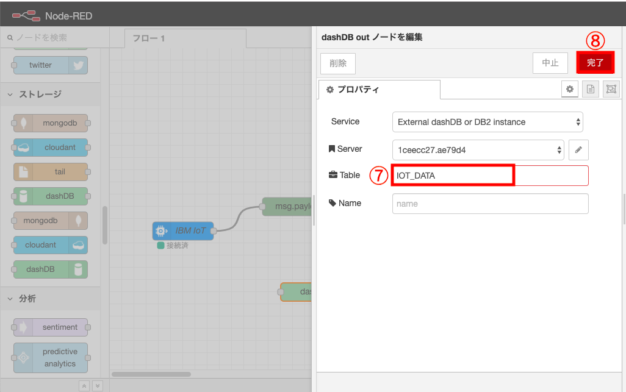Select the cloudant node with right-side icon

coord(50,245)
